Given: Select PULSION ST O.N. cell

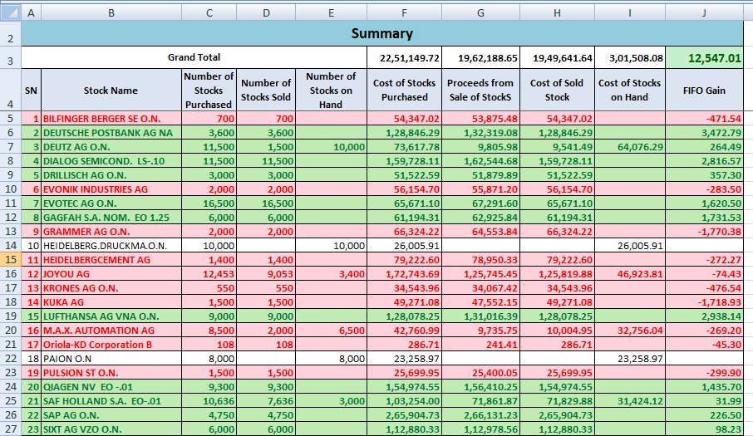Looking at the screenshot, I should coord(111,373).
